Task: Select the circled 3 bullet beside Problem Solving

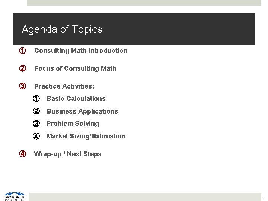Action: pos(36,124)
